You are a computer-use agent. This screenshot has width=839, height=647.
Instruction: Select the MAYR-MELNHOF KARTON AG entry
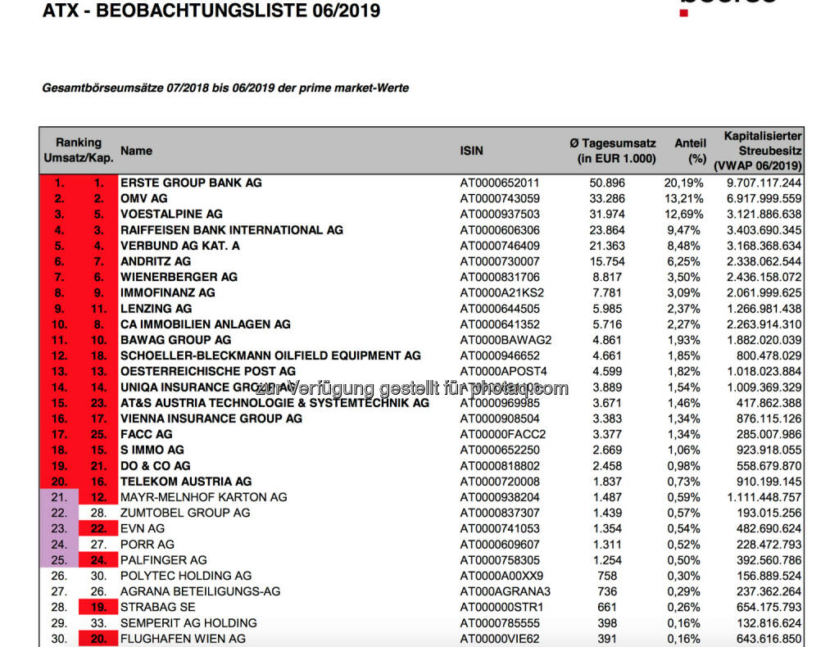point(203,497)
